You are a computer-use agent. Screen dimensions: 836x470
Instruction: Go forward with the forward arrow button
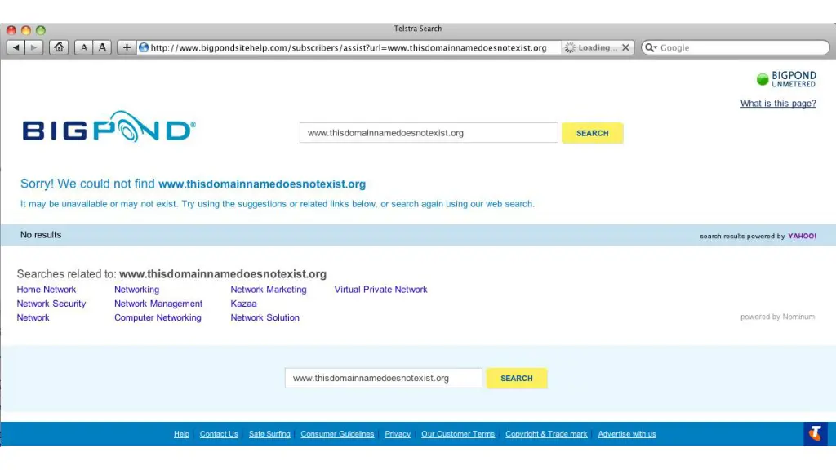tap(34, 47)
